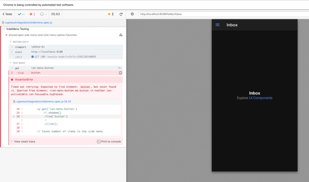Click the failed tests X counter
This screenshot has height=182, width=309.
[x=32, y=14]
